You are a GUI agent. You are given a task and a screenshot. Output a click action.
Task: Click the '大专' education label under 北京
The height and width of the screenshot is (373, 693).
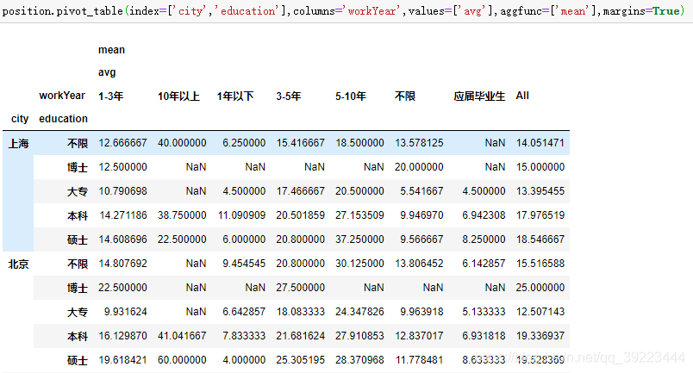tap(78, 312)
